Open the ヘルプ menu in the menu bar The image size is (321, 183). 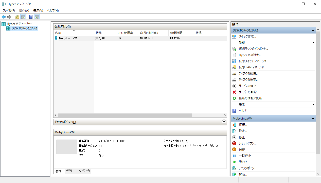coord(53,10)
